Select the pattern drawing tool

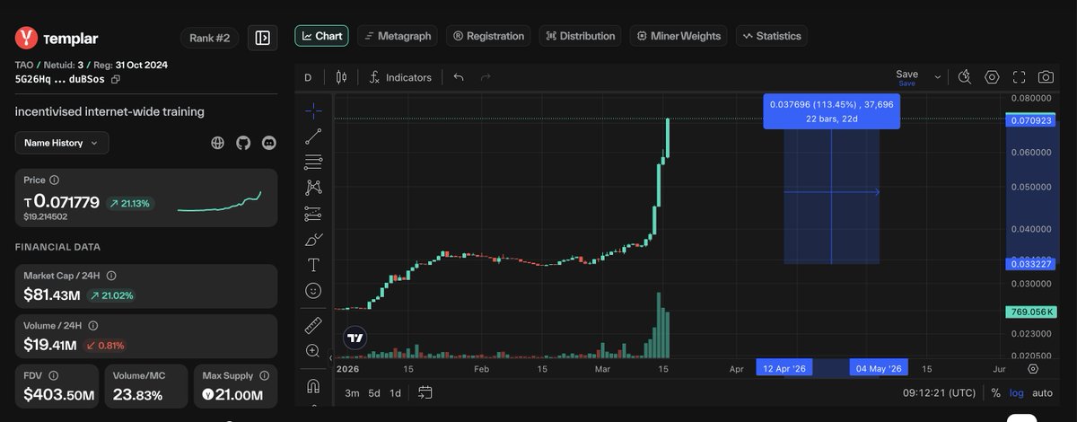313,188
